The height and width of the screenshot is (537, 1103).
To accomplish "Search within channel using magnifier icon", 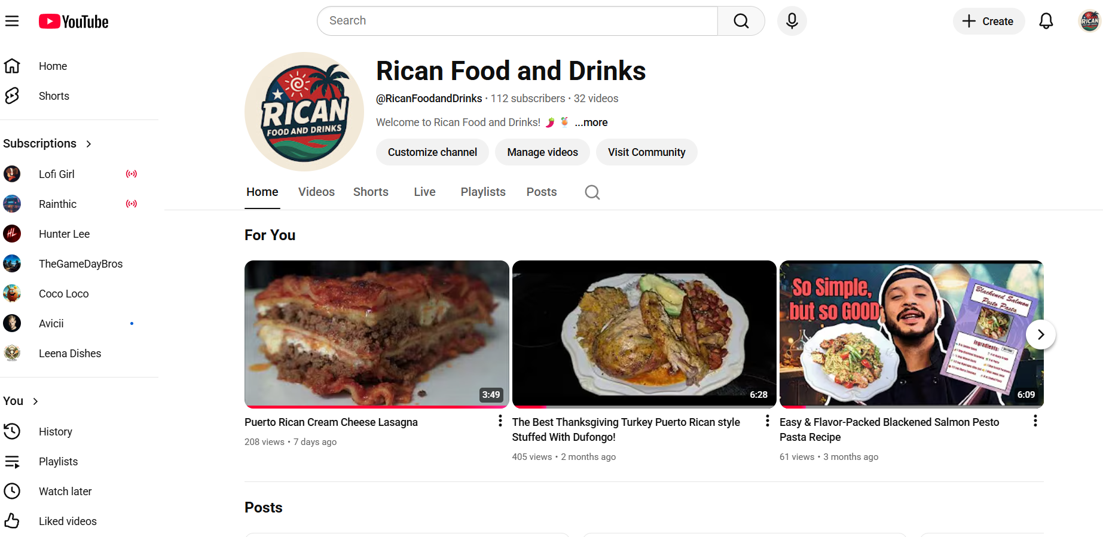I will point(592,192).
